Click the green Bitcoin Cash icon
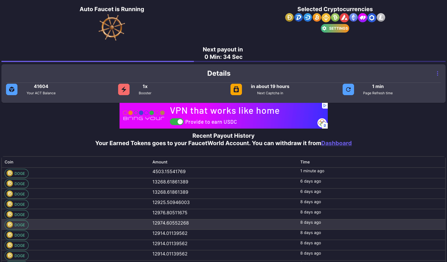This screenshot has width=447, height=262. [x=335, y=18]
